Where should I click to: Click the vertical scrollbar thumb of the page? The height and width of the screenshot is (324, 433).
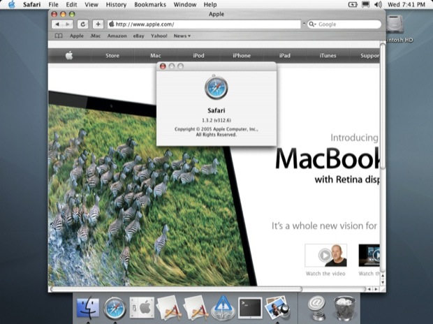[x=383, y=106]
